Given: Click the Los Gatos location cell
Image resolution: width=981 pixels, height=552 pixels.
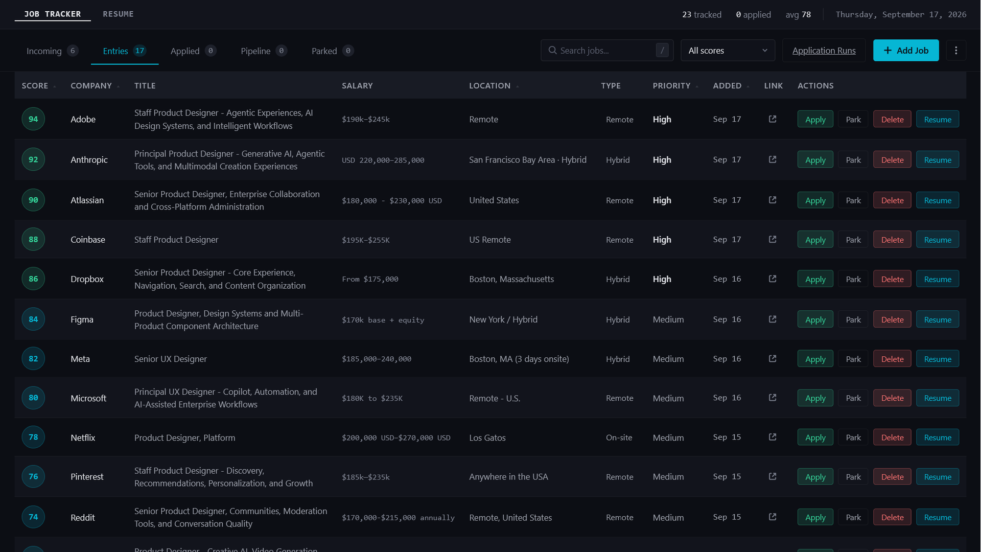Looking at the screenshot, I should (487, 437).
